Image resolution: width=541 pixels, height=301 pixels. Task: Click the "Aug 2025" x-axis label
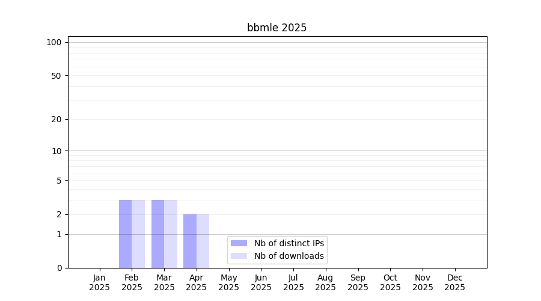tap(325, 282)
